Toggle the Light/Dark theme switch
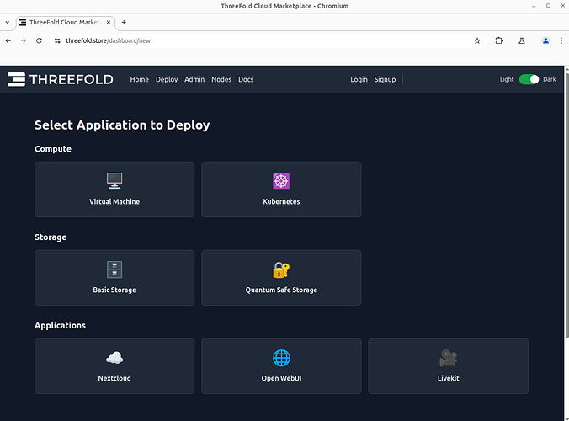The image size is (569, 421). pyautogui.click(x=529, y=79)
